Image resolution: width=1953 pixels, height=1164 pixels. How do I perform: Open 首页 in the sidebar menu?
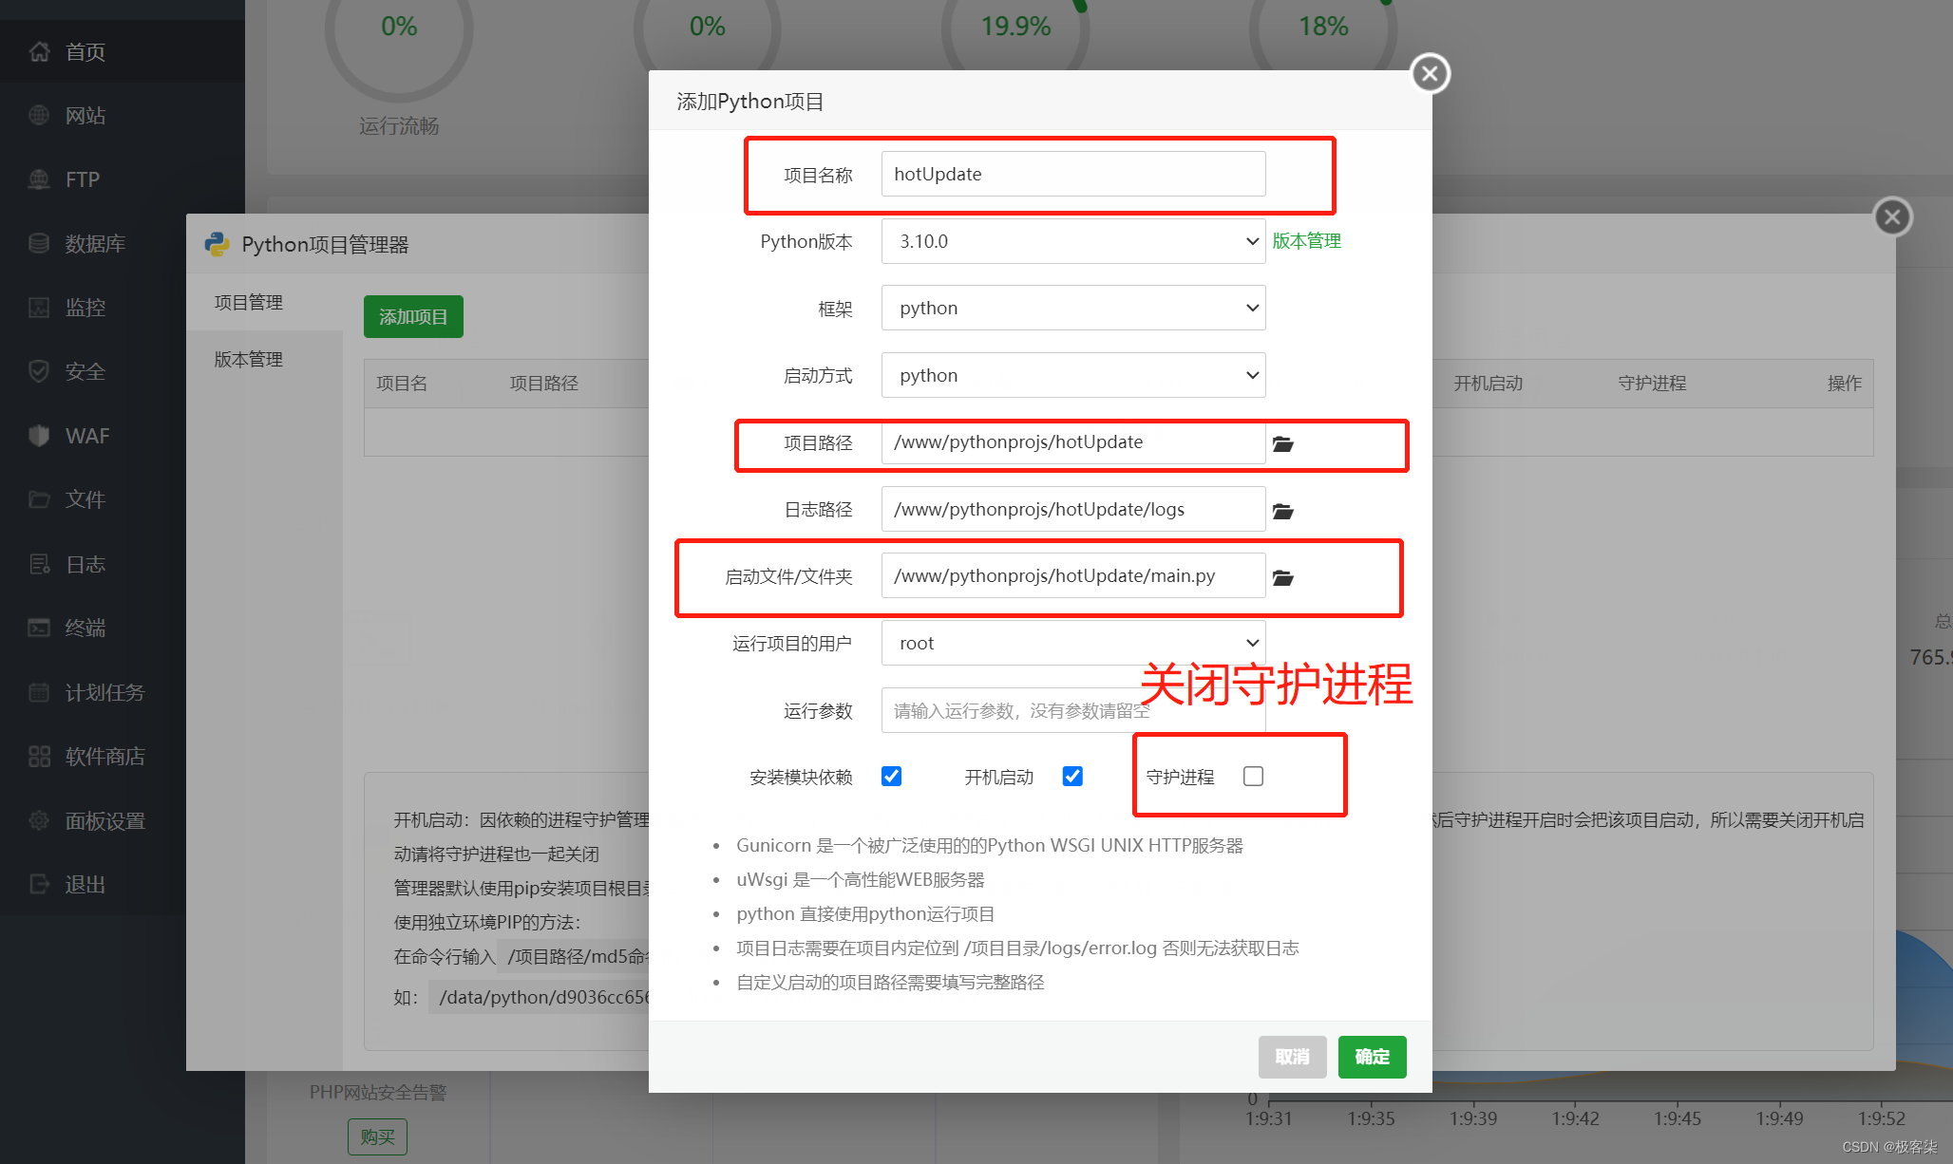(85, 51)
